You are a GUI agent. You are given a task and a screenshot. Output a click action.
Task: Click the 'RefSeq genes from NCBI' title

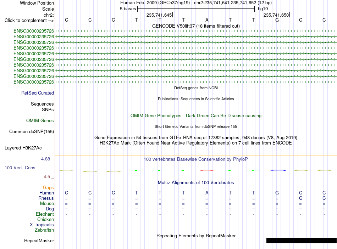(196, 88)
